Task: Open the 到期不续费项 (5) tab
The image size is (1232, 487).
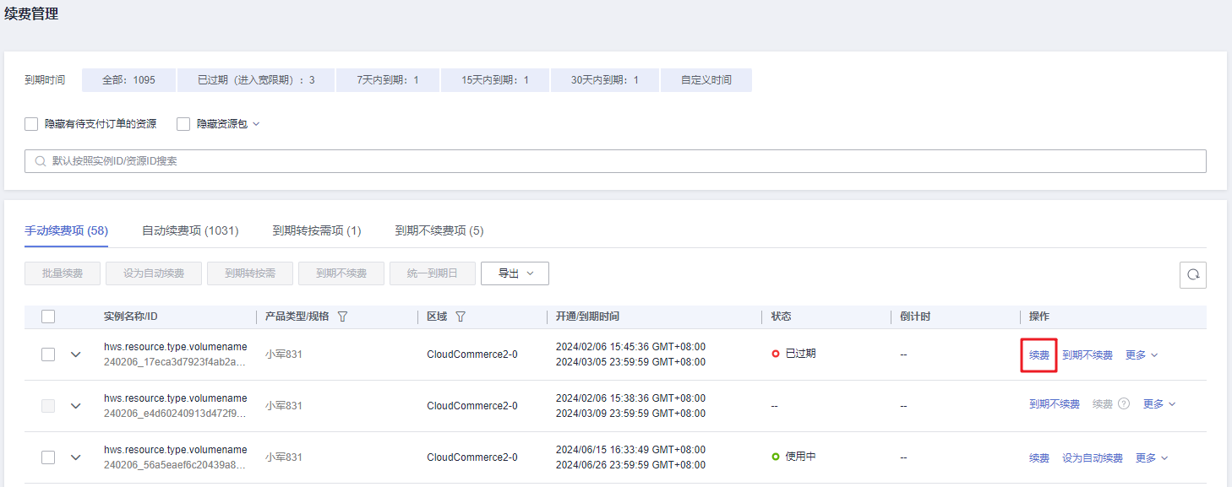Action: click(x=439, y=230)
